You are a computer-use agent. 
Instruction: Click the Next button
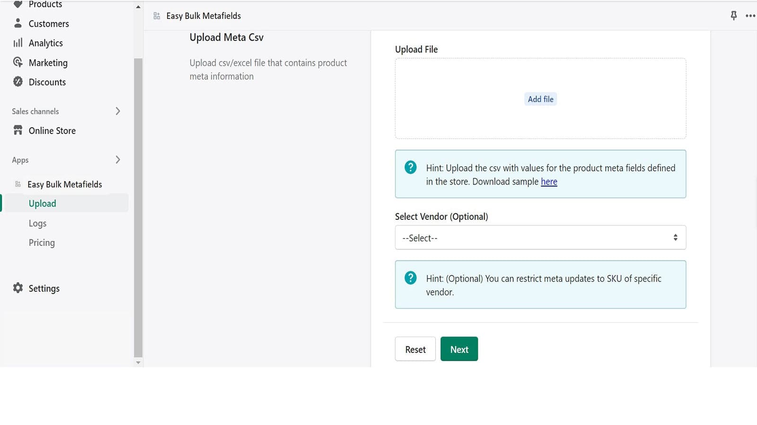click(x=458, y=349)
